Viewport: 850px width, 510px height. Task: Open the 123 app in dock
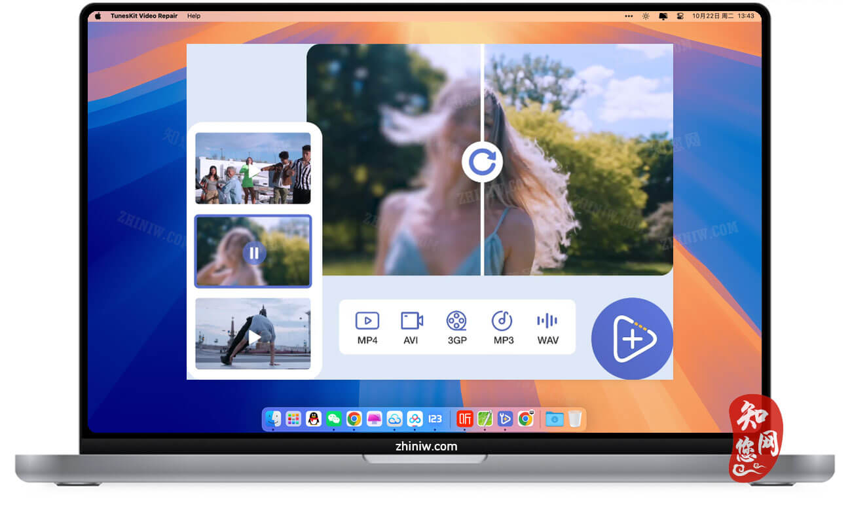435,418
